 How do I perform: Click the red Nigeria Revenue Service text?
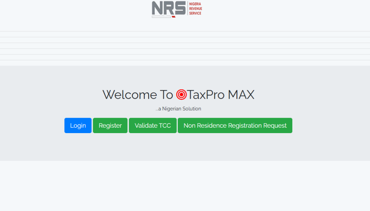tap(195, 9)
